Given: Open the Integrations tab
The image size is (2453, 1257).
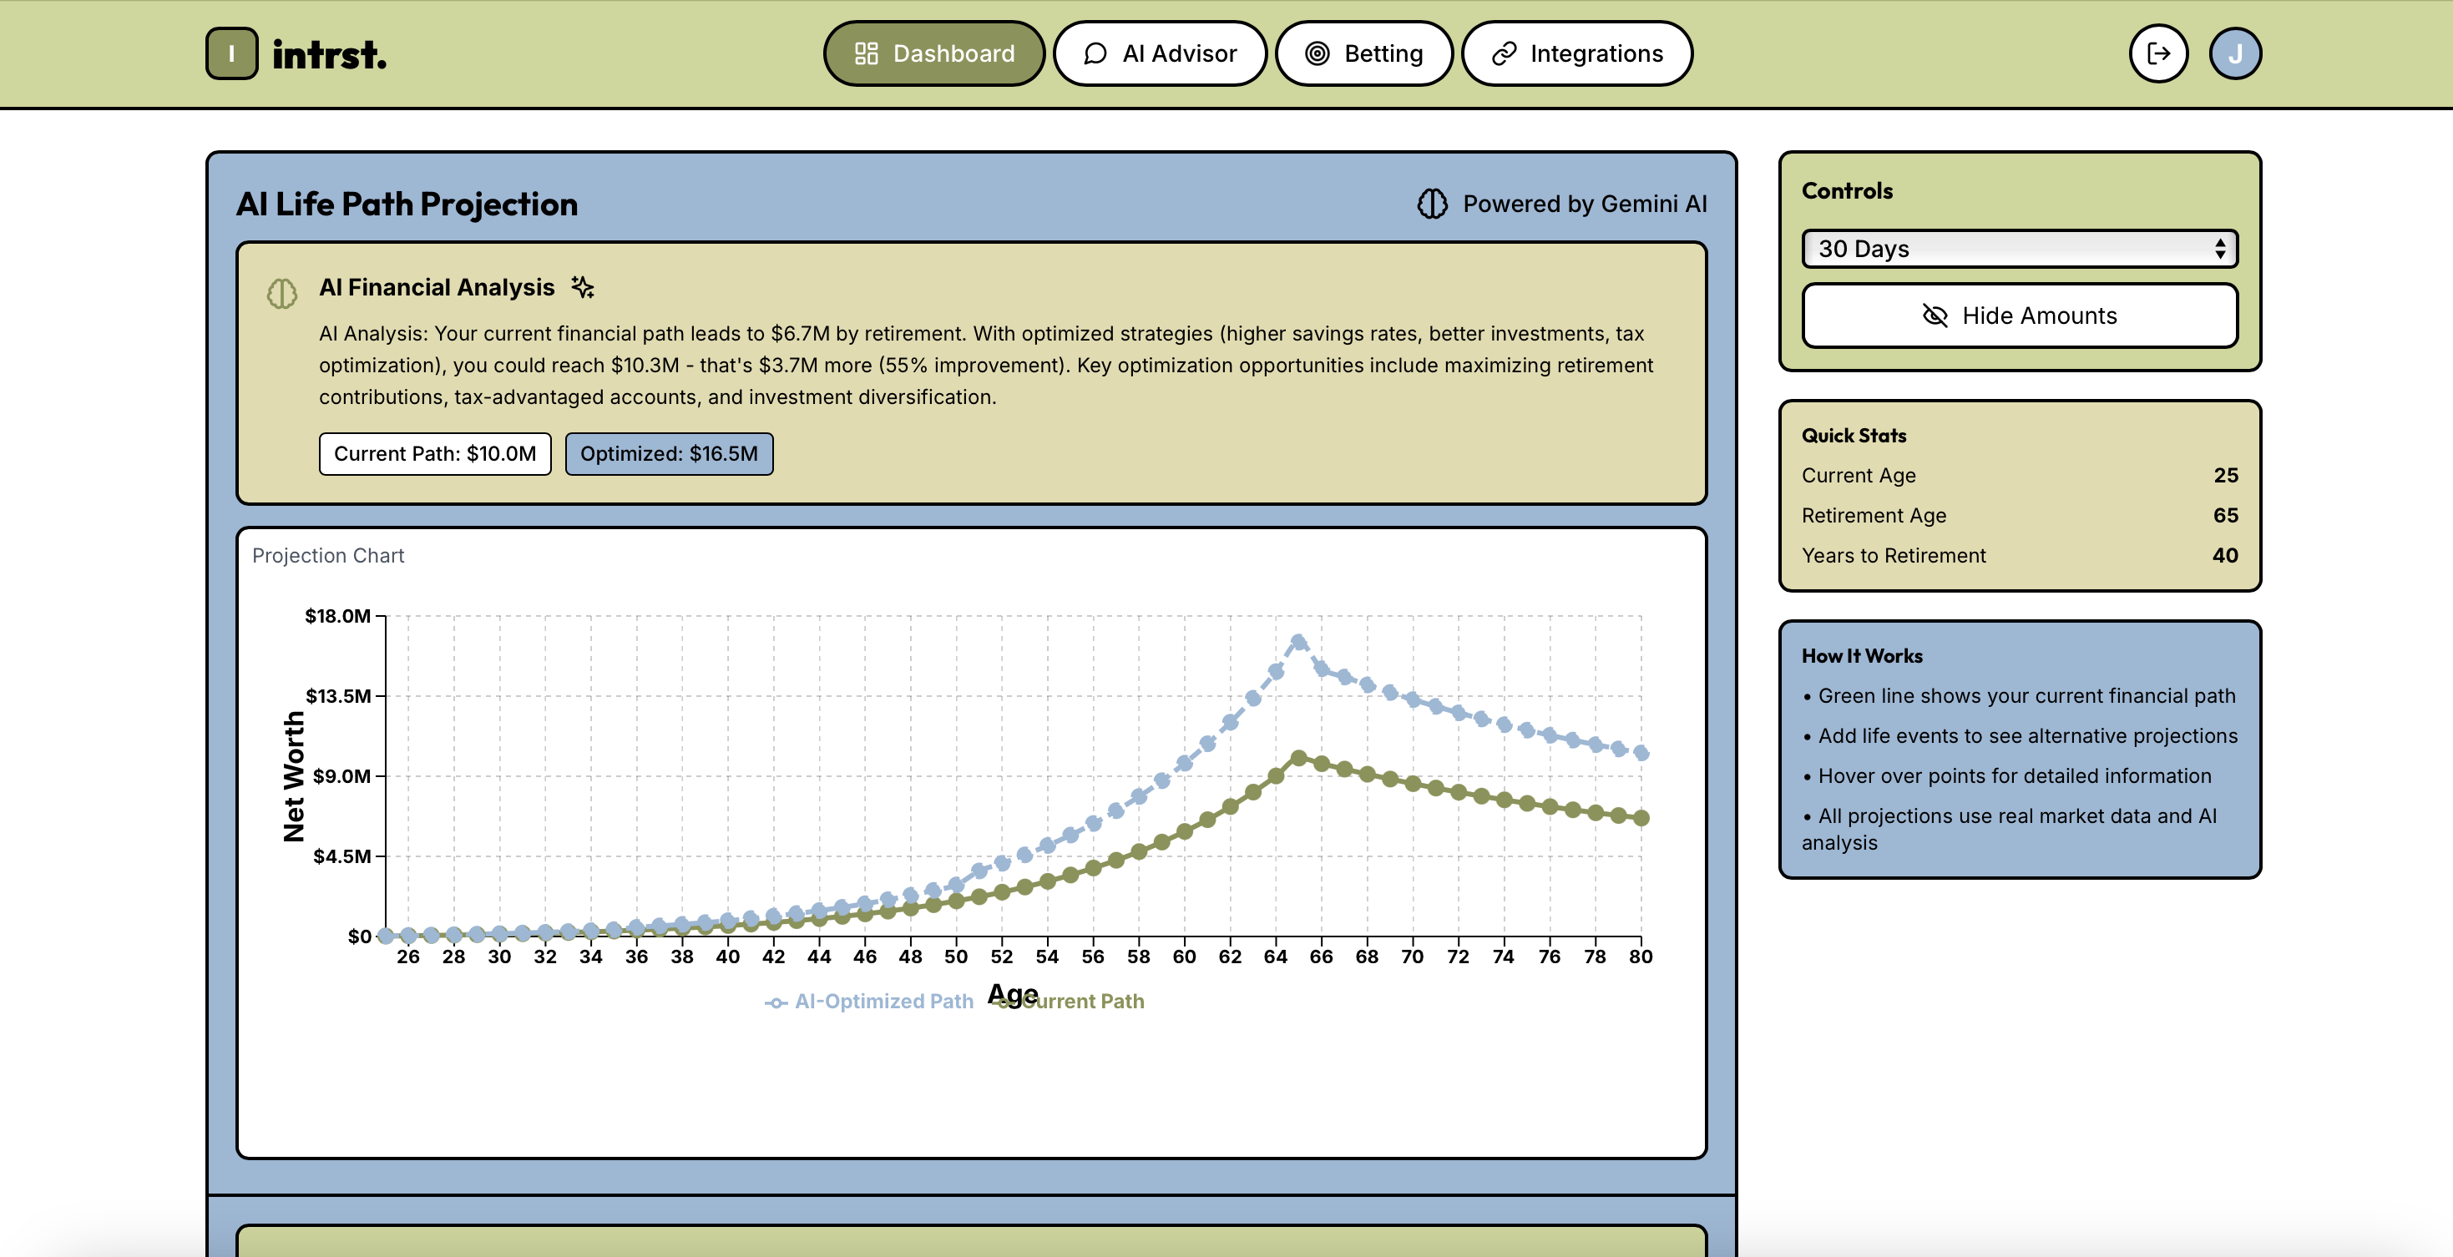Looking at the screenshot, I should (1577, 53).
